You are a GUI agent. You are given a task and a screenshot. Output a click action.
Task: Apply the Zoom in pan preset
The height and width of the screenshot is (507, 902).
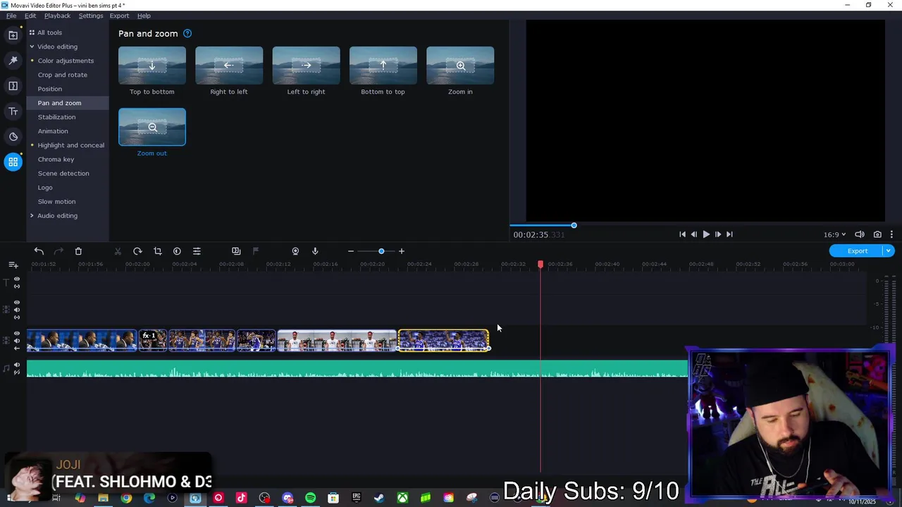pos(460,65)
